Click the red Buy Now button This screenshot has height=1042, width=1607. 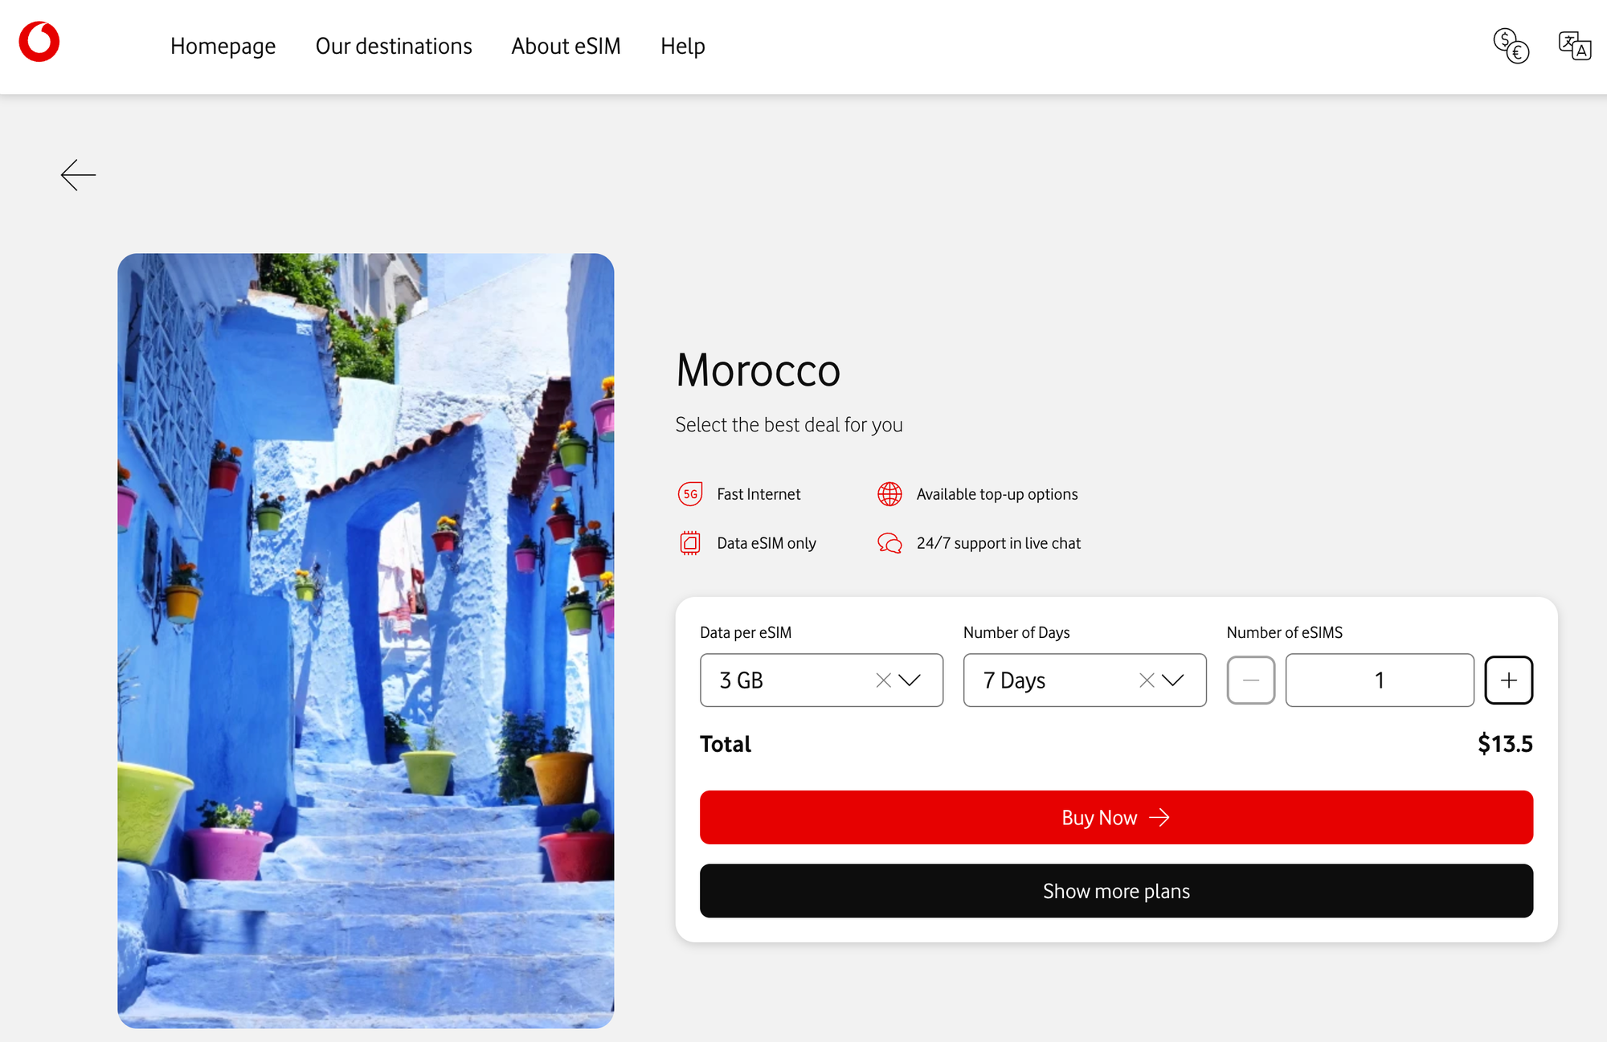click(x=1116, y=817)
